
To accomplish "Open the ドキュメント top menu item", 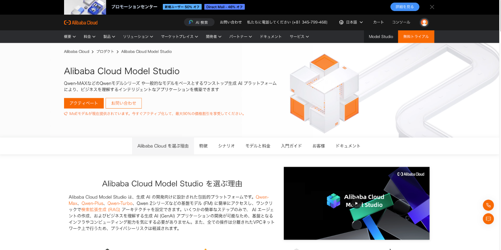I will pyautogui.click(x=271, y=36).
